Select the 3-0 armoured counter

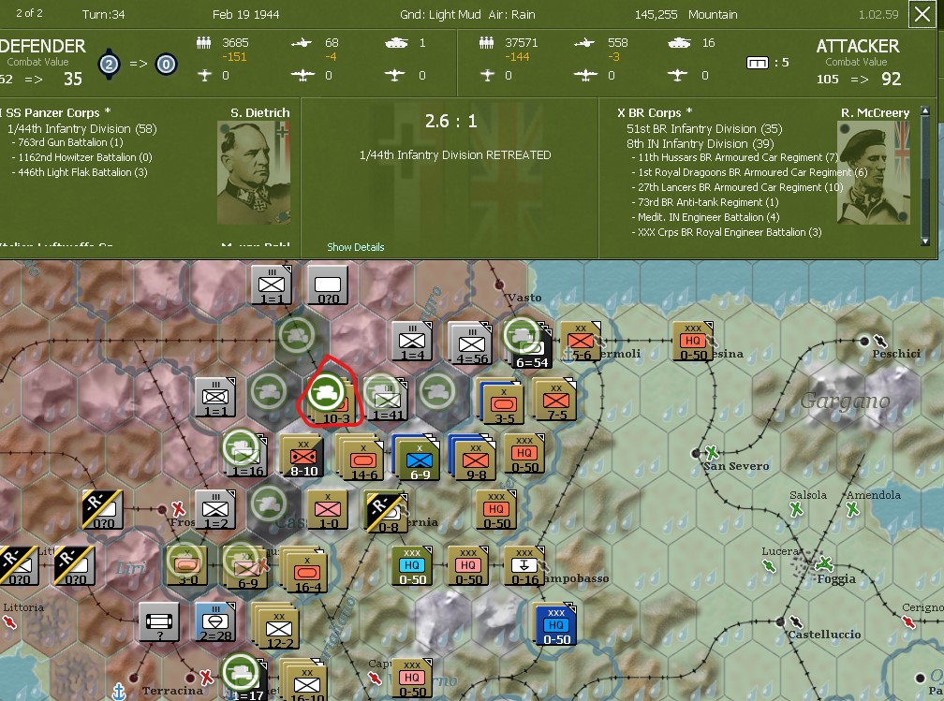186,565
